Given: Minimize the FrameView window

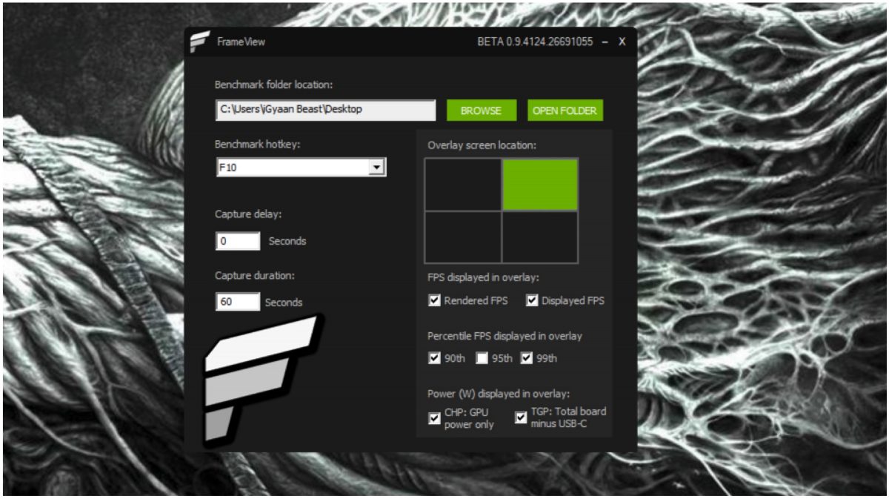Looking at the screenshot, I should [605, 42].
